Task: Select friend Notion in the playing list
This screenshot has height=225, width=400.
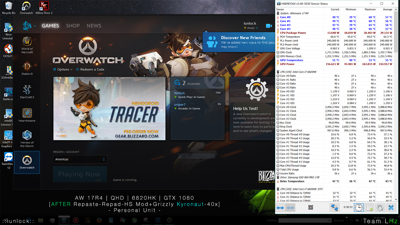Action: click(197, 95)
